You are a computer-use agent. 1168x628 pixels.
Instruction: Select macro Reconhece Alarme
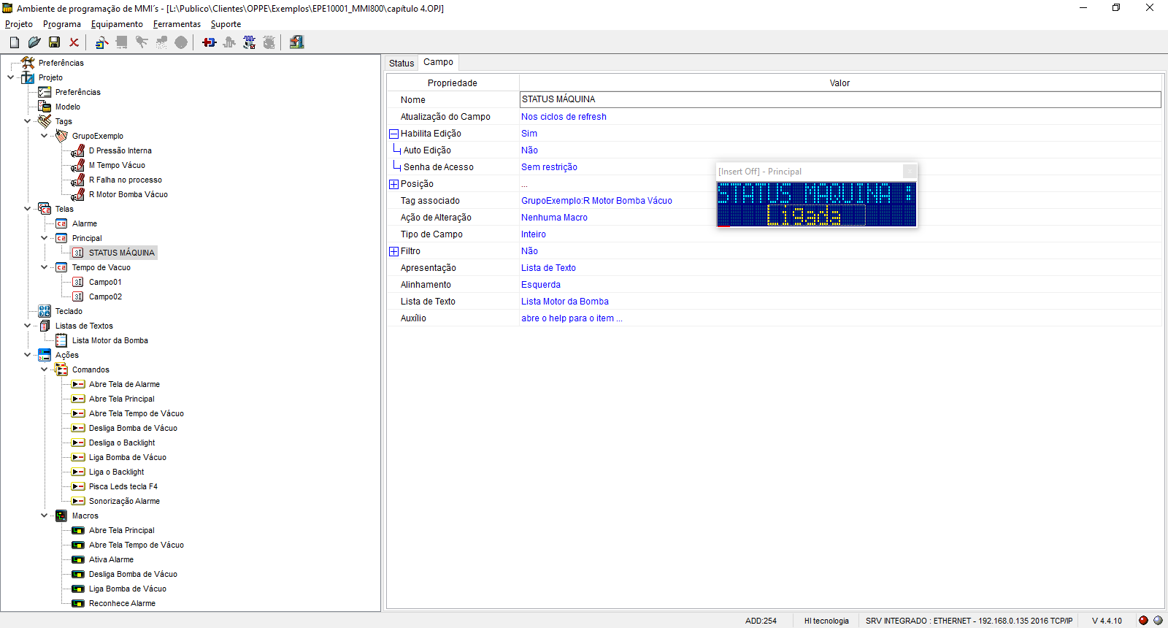point(122,603)
